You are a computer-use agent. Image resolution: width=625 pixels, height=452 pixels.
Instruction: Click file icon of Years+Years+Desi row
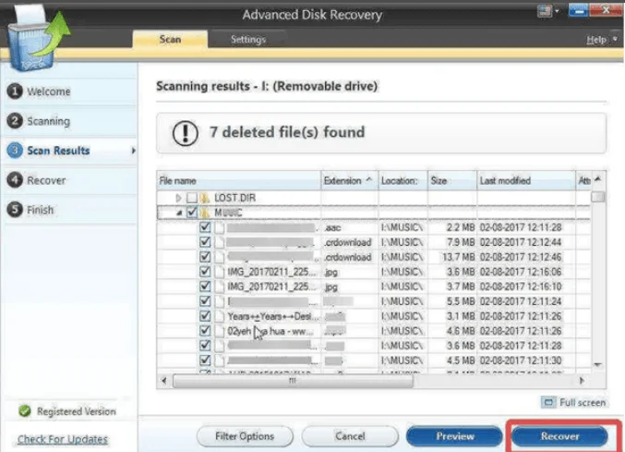[x=220, y=316]
